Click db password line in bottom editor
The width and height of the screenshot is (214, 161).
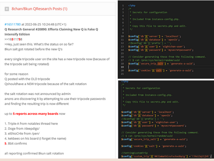tap(154, 126)
